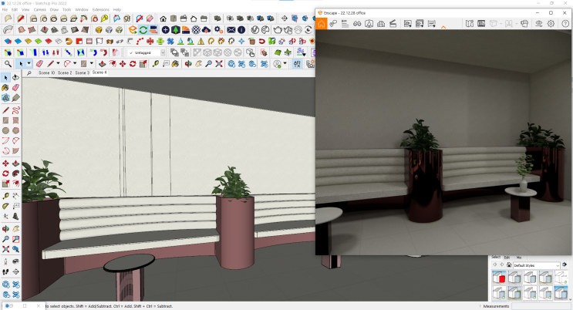573x310 pixels.
Task: Toggle the Enscape BIM mode cube icon
Action: [495, 24]
